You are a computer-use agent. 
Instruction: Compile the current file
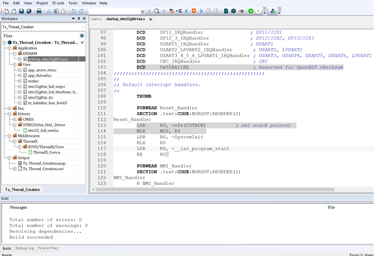click(226, 11)
